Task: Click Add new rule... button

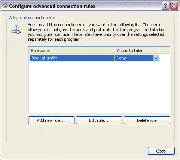Action: click(x=51, y=120)
